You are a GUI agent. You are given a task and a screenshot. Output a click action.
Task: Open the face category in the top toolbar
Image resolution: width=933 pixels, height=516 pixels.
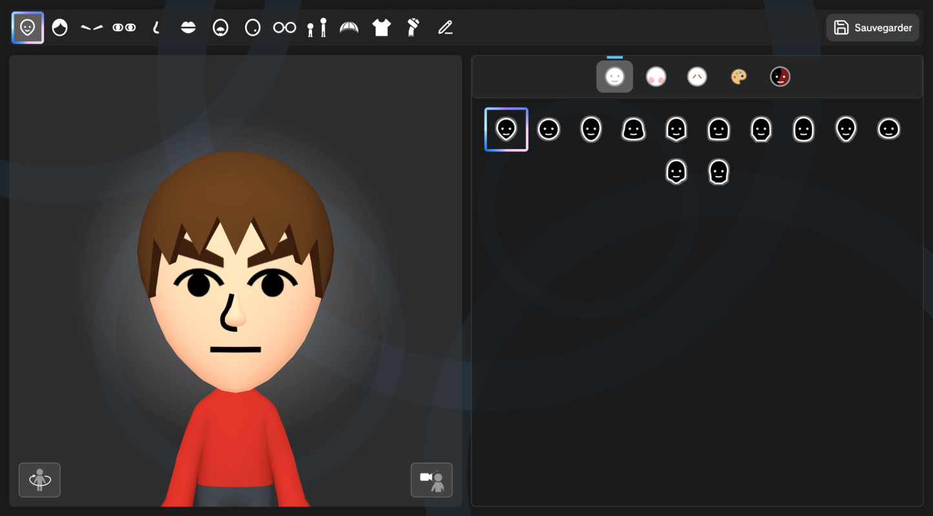coord(28,28)
